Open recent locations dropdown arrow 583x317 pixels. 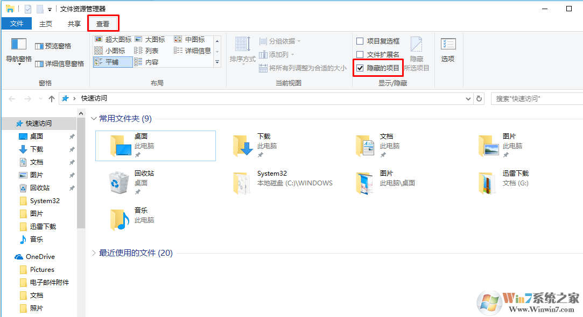tap(40, 99)
